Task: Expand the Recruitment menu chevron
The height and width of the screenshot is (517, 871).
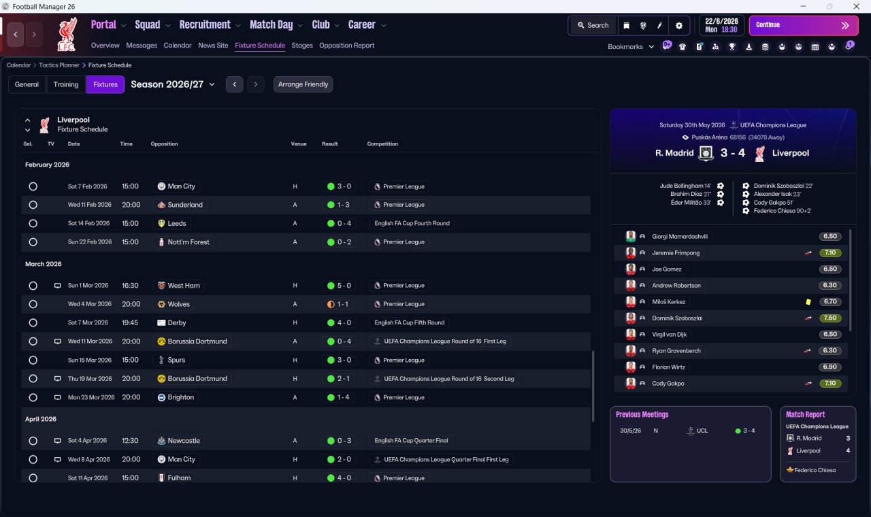Action: pos(238,25)
